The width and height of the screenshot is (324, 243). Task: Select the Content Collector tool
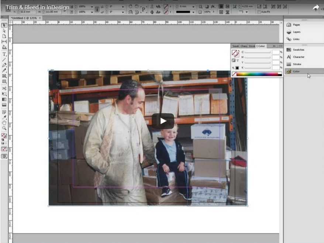click(x=4, y=47)
